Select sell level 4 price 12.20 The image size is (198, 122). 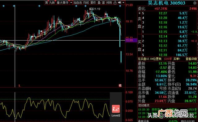tap(163, 18)
